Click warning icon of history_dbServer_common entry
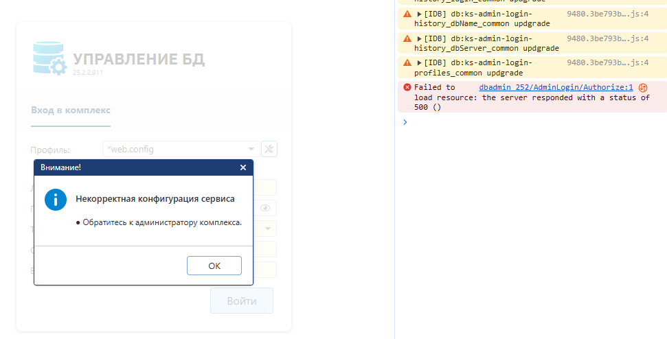Image resolution: width=667 pixels, height=339 pixels. tap(407, 38)
